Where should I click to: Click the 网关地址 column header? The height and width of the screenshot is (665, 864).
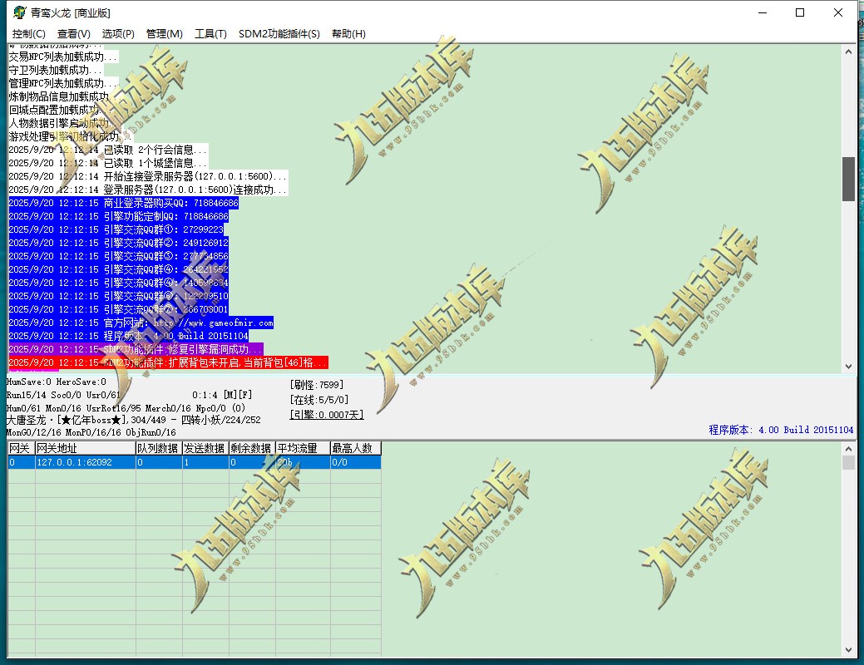85,448
